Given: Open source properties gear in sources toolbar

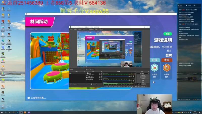Looking at the screenshot, I should coord(91,84).
